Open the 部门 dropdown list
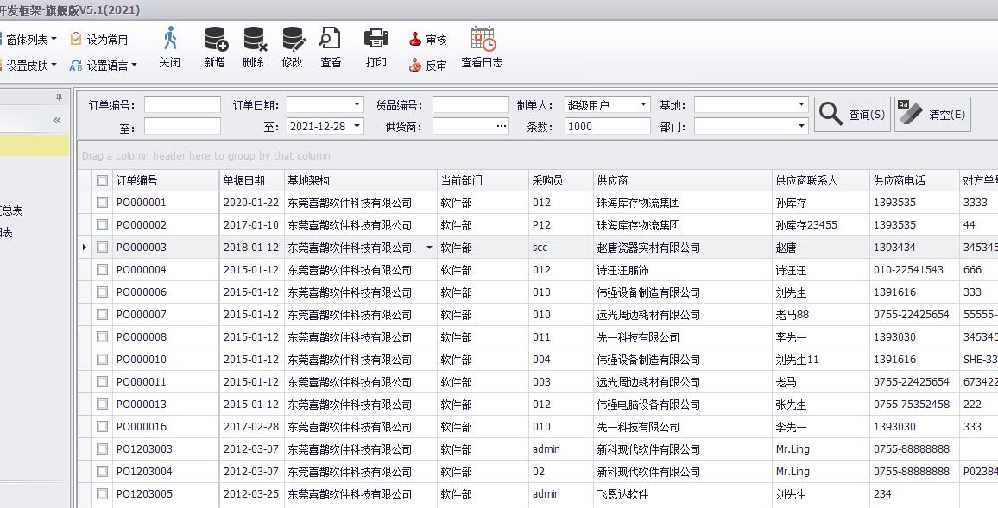Image resolution: width=998 pixels, height=508 pixels. (x=801, y=126)
